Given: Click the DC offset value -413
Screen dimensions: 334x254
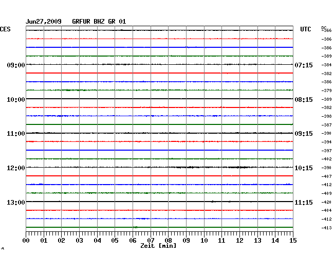Looking at the screenshot, I should click(326, 228).
